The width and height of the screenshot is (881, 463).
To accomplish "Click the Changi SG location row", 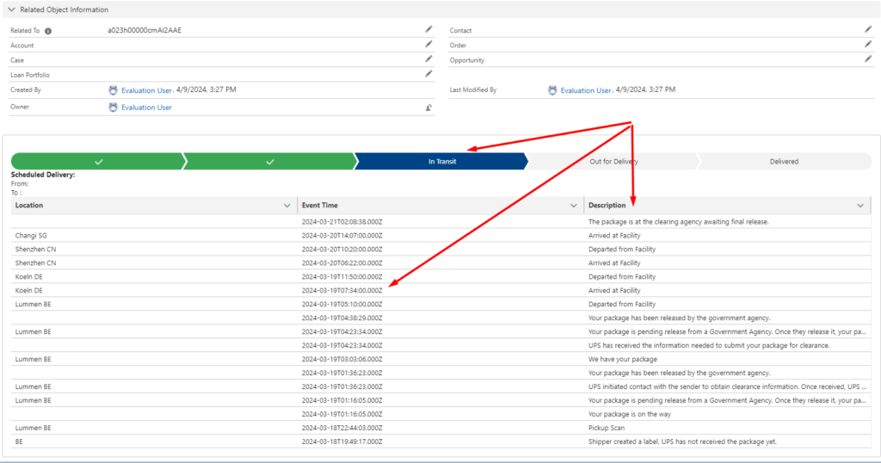I will (x=31, y=235).
